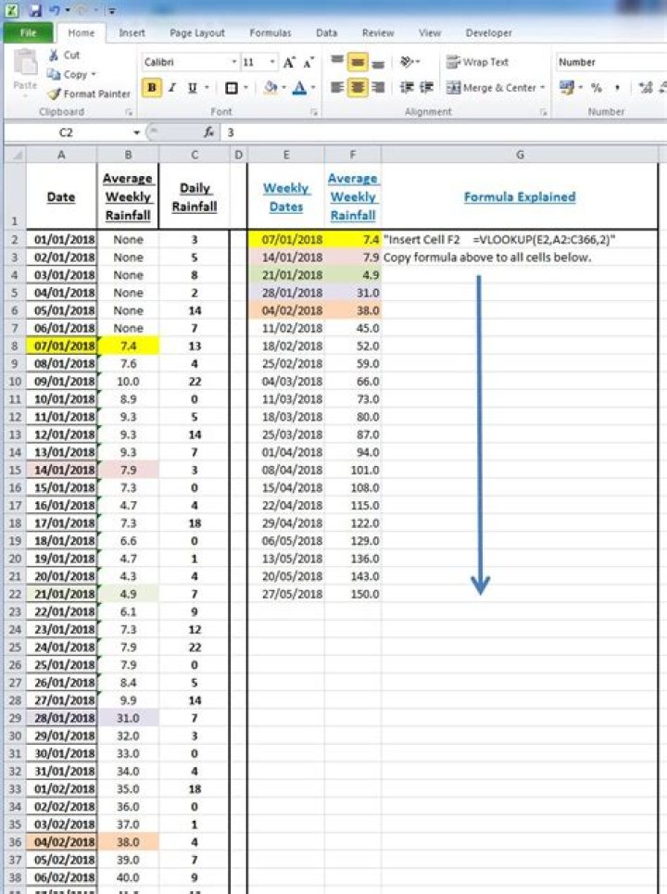Open font size dropdown arrow
The height and width of the screenshot is (894, 667).
[272, 61]
